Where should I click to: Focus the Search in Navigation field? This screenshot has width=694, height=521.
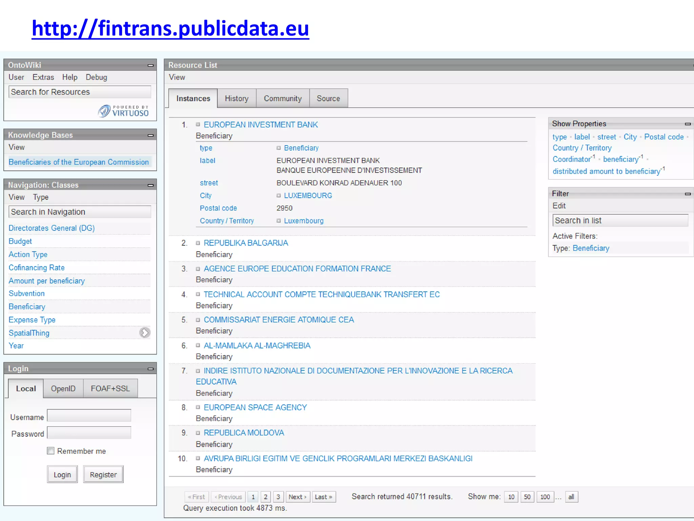(x=80, y=212)
